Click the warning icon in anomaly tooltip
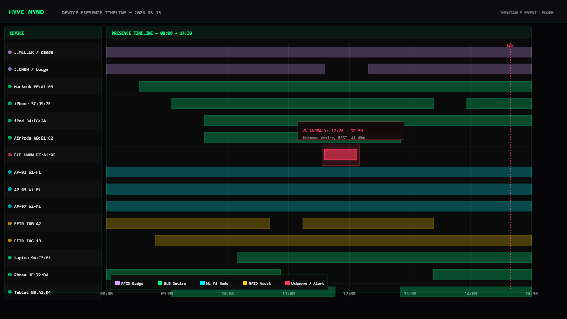The width and height of the screenshot is (567, 319). coord(305,131)
